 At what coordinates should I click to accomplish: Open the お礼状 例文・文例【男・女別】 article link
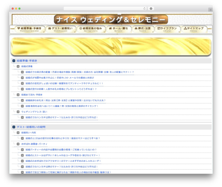click(x=66, y=100)
